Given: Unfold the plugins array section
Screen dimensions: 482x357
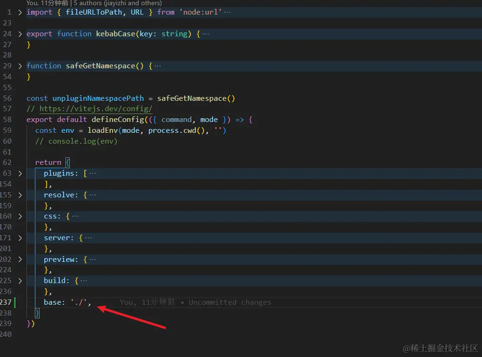Looking at the screenshot, I should tap(20, 174).
